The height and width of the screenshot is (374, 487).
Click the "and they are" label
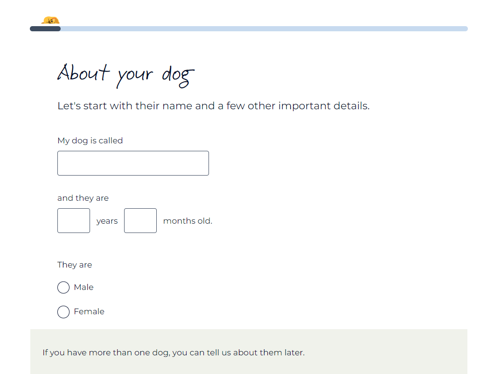click(83, 198)
